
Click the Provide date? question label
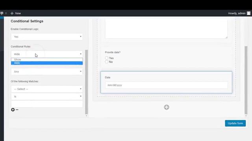[113, 52]
